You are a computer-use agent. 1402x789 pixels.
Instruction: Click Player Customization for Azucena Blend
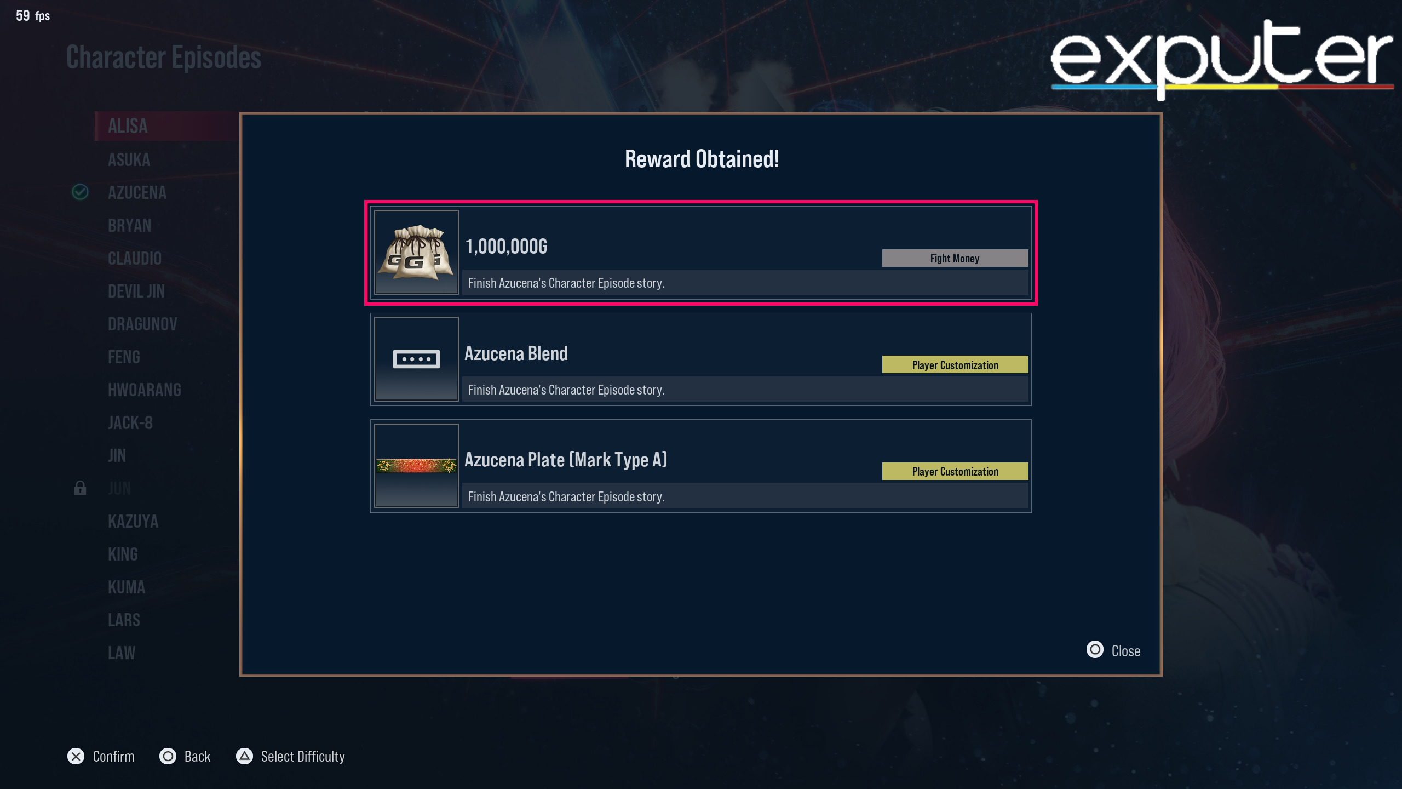pos(953,364)
